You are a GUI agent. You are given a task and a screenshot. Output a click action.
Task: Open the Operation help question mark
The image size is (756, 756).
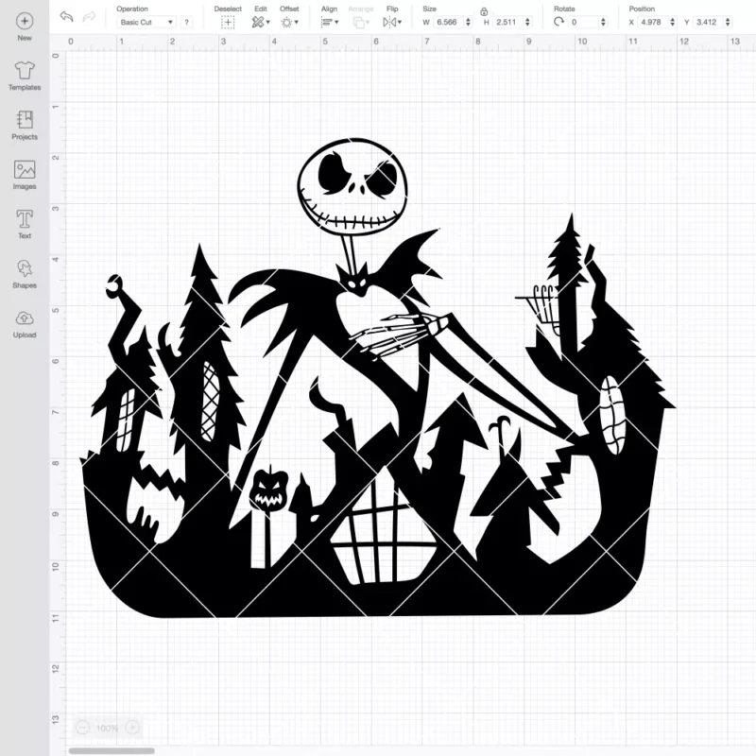[186, 22]
